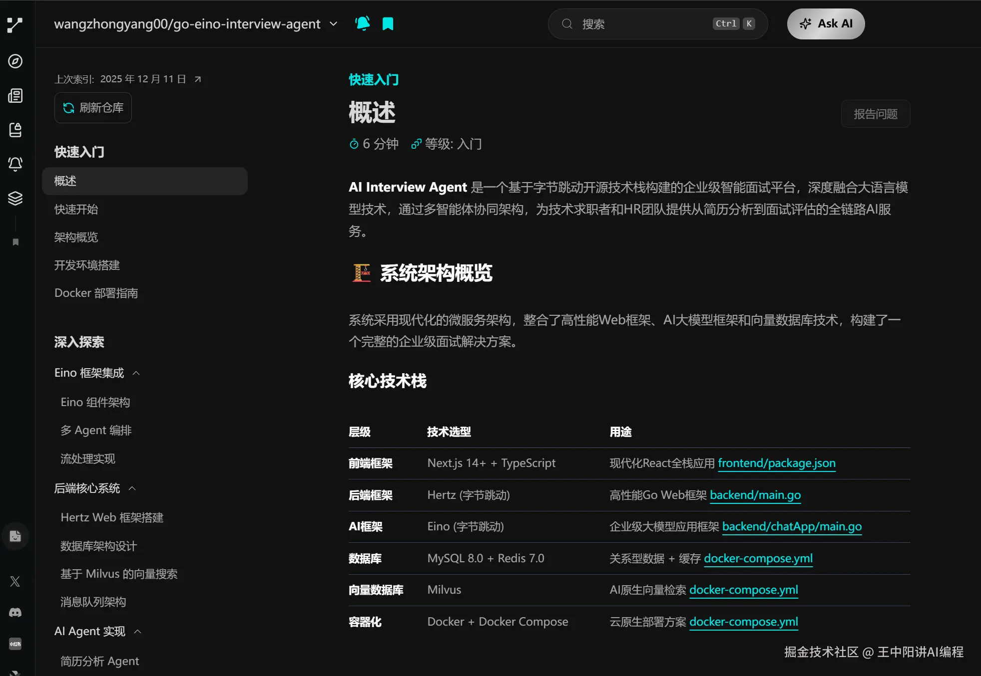
Task: Click the compass explore icon in sidebar
Action: pos(15,61)
